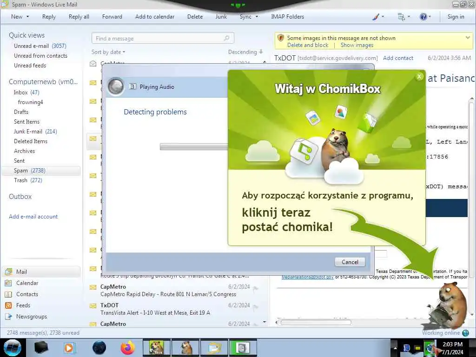Image resolution: width=476 pixels, height=357 pixels.
Task: Click the flag on TxDOT TransVista message
Action: (256, 308)
